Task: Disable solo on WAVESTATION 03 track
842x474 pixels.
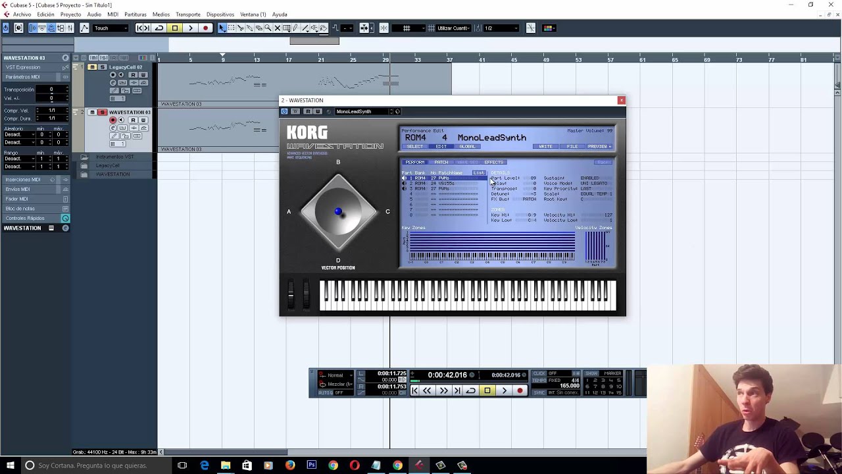Action: [x=103, y=112]
